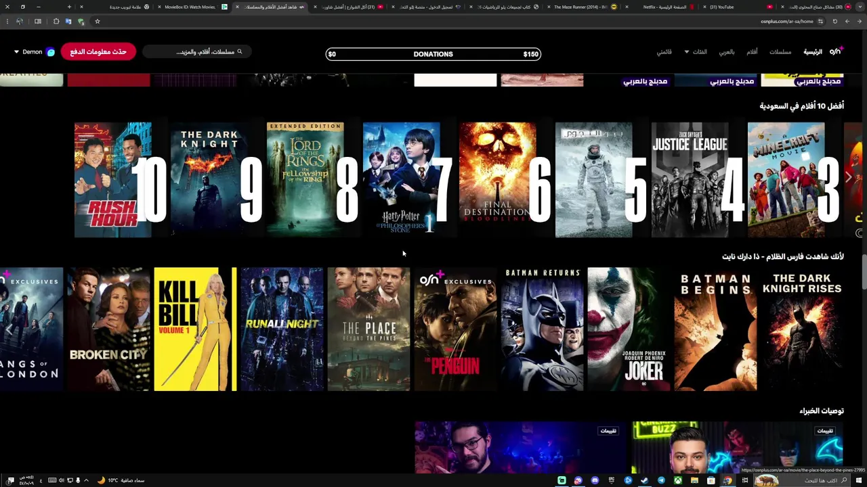Open the قائمتي my list menu item
Screen dimensions: 867x487
click(664, 52)
